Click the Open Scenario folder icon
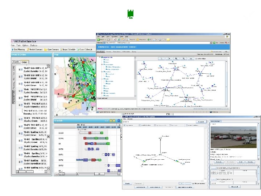The height and width of the screenshot is (196, 261). [45, 49]
